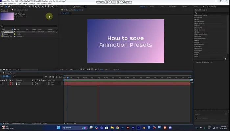Select the Brush tool
230x131 pixels.
coord(42,7)
